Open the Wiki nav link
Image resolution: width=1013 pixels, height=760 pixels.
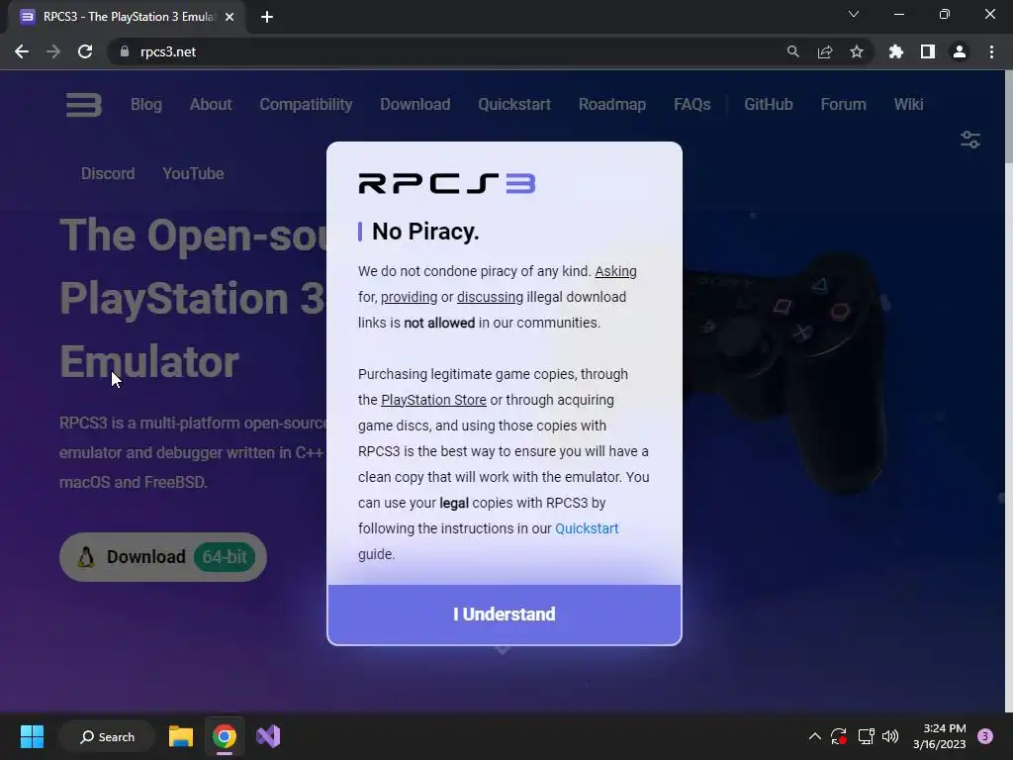908,104
